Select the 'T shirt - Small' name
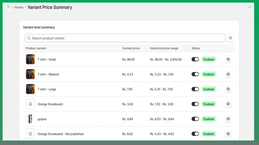259x145 pixels. pos(47,60)
